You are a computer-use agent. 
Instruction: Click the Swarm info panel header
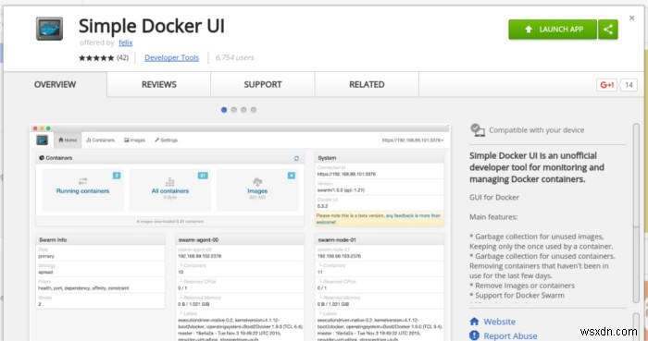click(100, 239)
